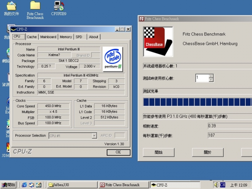Increase core count with up arrow
252x189 pixels.
coord(211,76)
